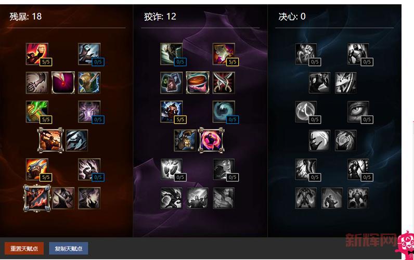Select the Merciless mastery showing 5/5
This screenshot has width=414, height=260.
[171, 111]
